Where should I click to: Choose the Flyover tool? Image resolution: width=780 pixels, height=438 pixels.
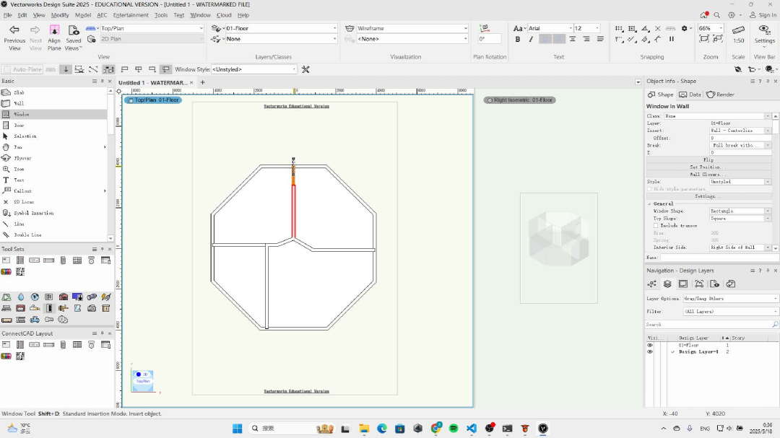22,158
